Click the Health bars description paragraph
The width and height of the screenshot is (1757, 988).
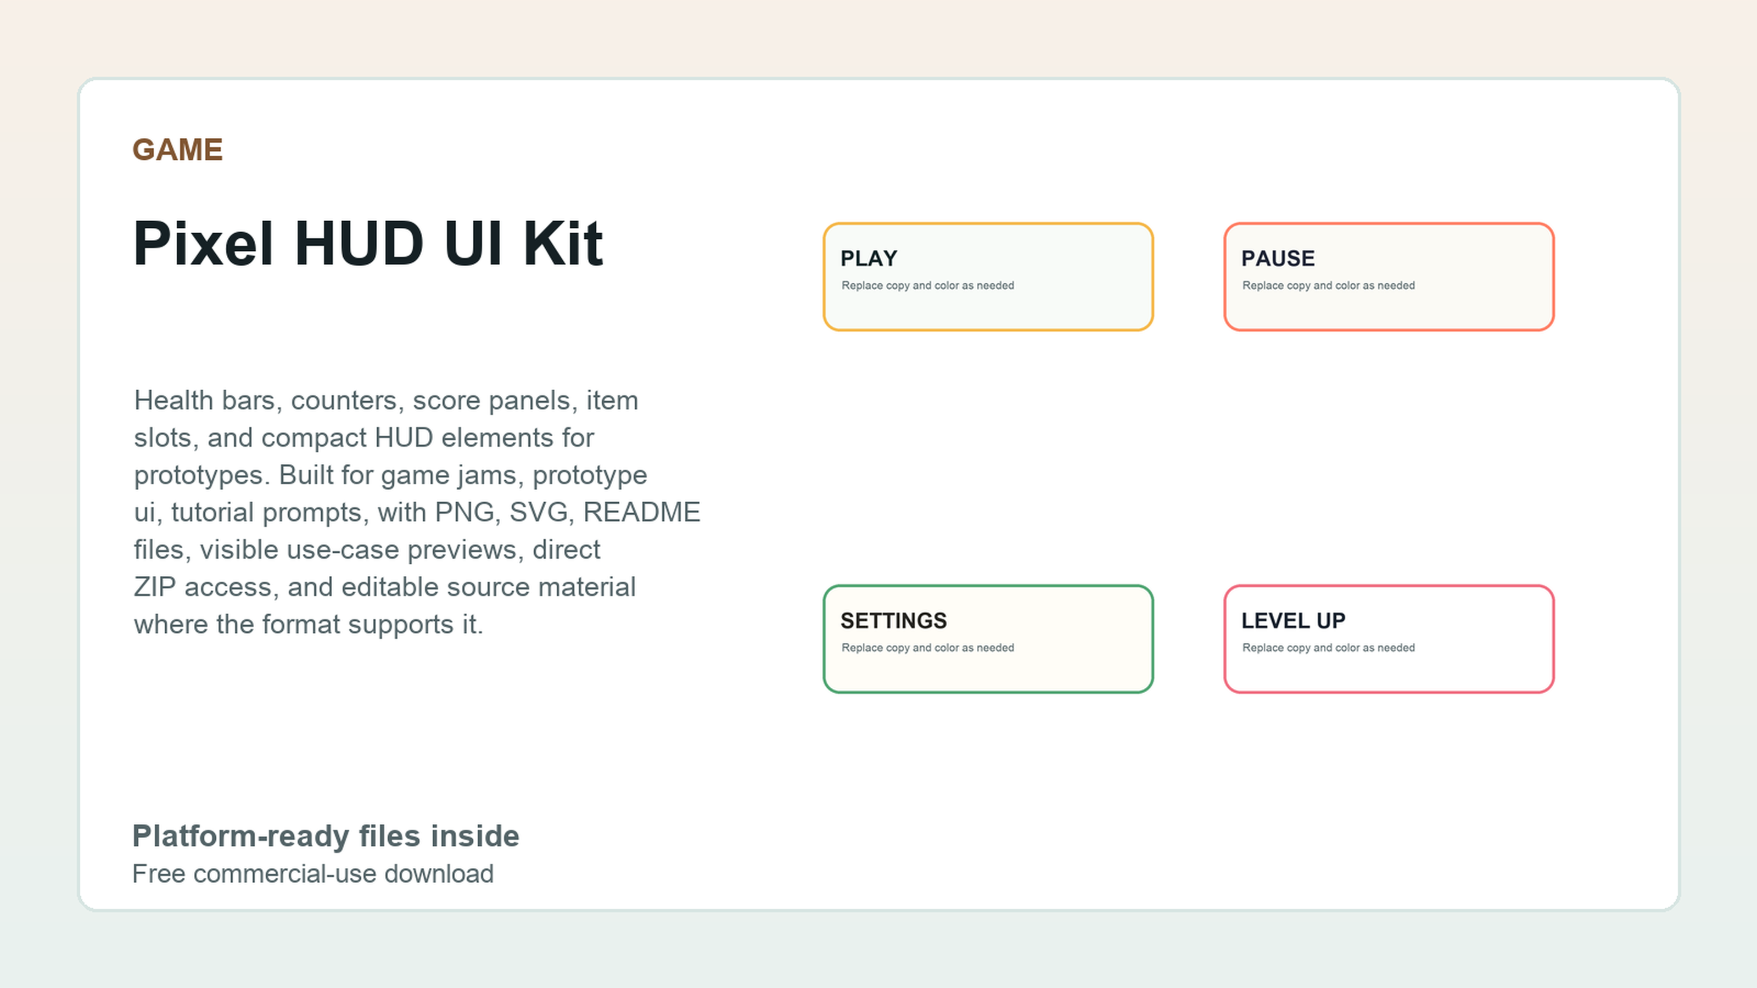(417, 512)
